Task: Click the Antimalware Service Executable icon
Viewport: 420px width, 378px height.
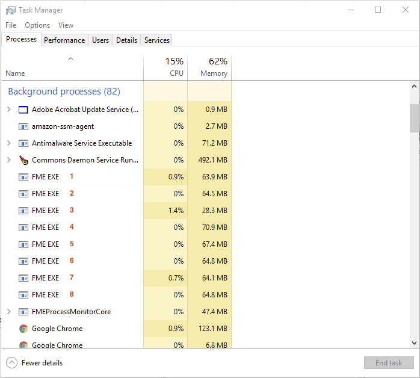Action: pyautogui.click(x=23, y=143)
